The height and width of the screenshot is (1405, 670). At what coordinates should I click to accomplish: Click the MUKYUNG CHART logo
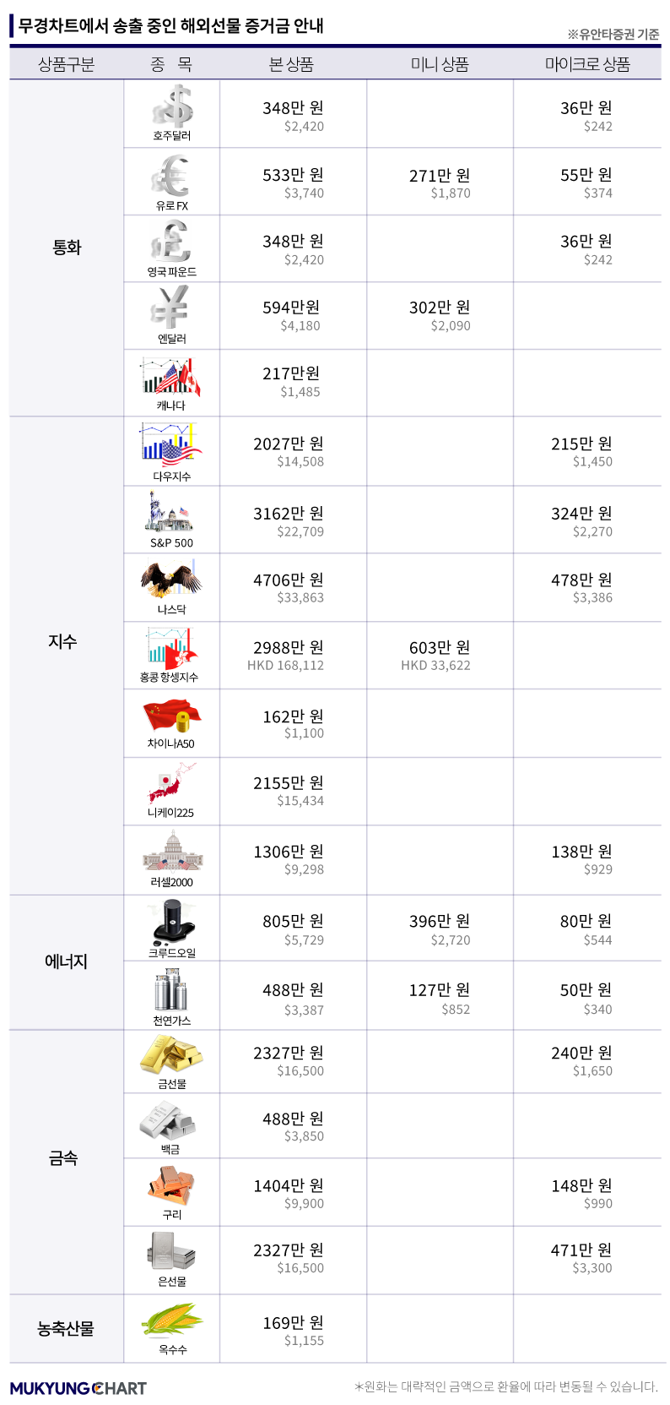coord(78,1387)
